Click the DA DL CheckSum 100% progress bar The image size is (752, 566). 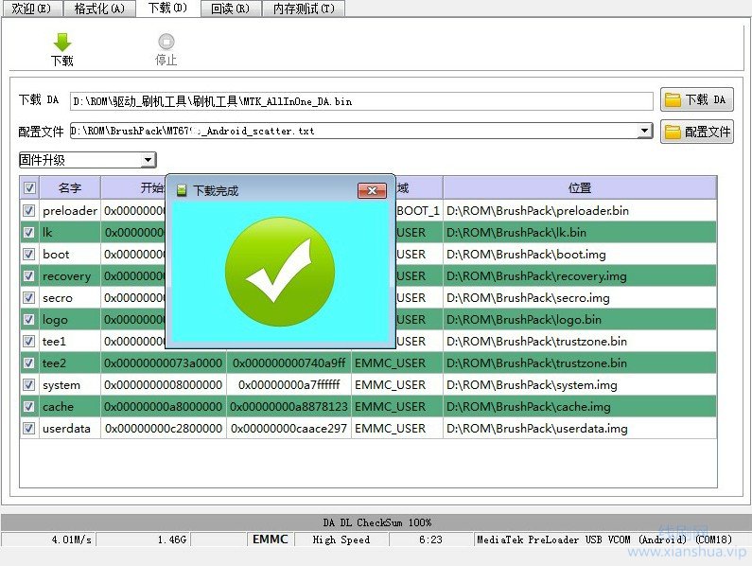coord(376,522)
